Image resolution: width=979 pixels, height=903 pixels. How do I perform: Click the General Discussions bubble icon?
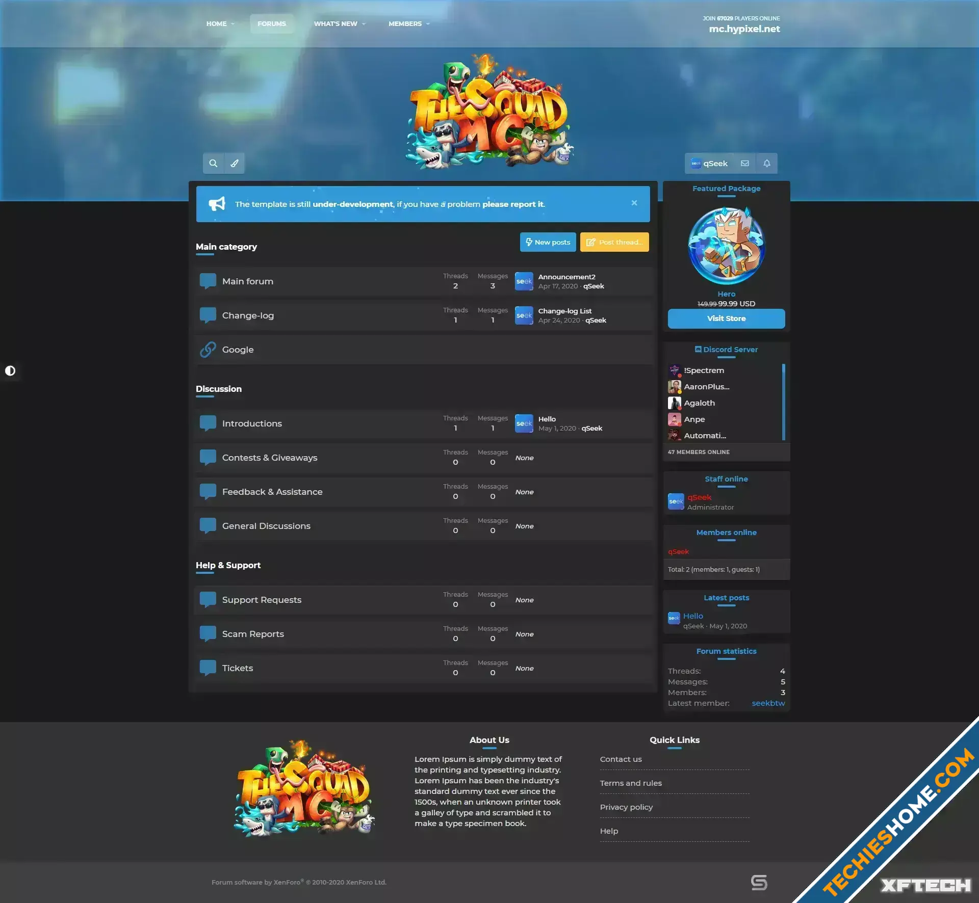[x=208, y=526]
